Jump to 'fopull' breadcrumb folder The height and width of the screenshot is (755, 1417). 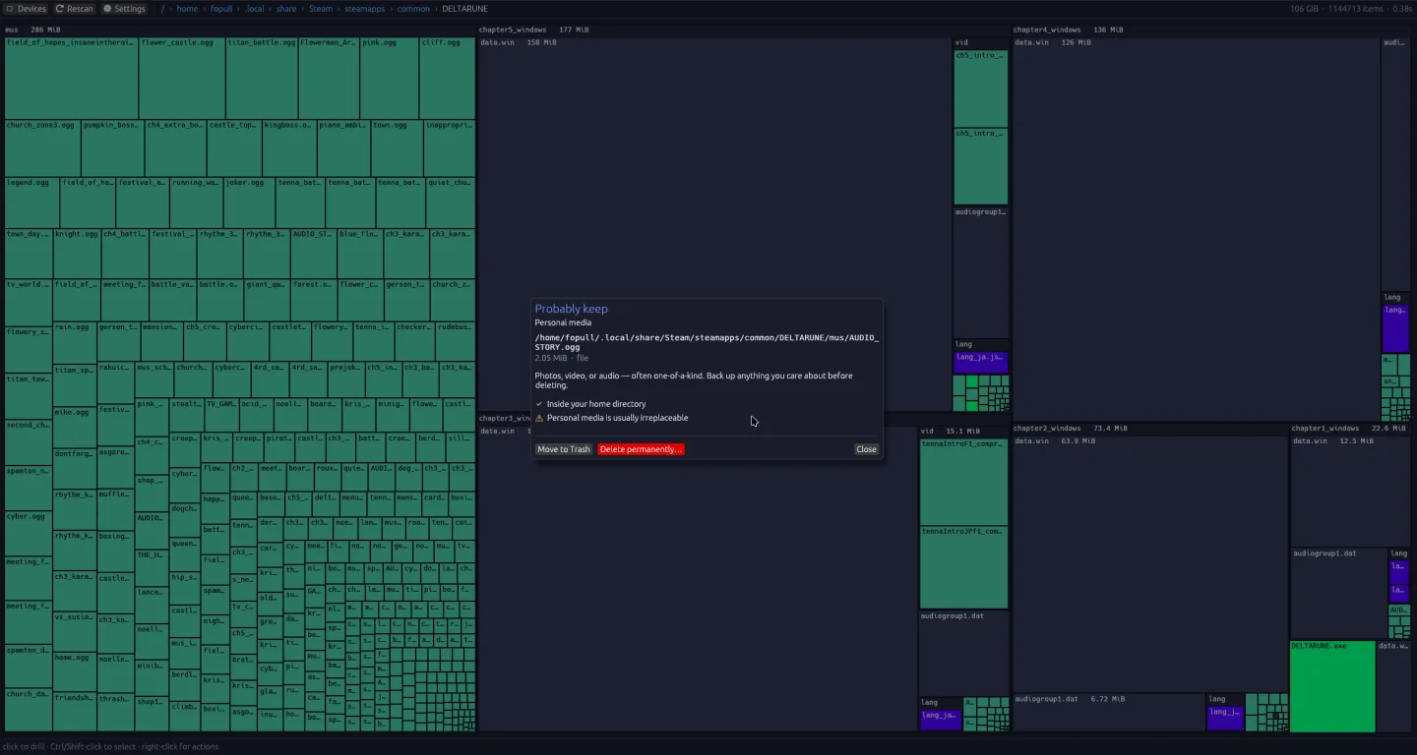[221, 9]
